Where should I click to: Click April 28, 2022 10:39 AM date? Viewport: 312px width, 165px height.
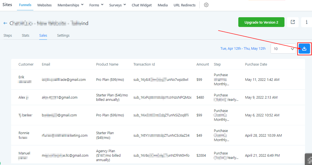pos(263,135)
